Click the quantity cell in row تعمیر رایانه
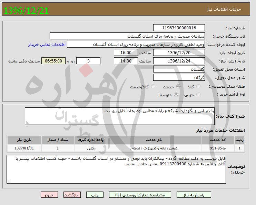The width and height of the screenshot is (256, 205). (x=58, y=148)
